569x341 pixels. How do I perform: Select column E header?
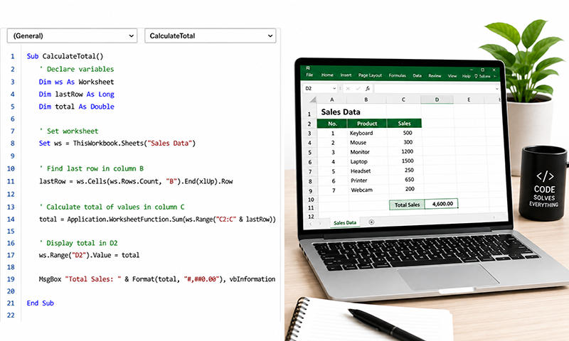tap(469, 99)
